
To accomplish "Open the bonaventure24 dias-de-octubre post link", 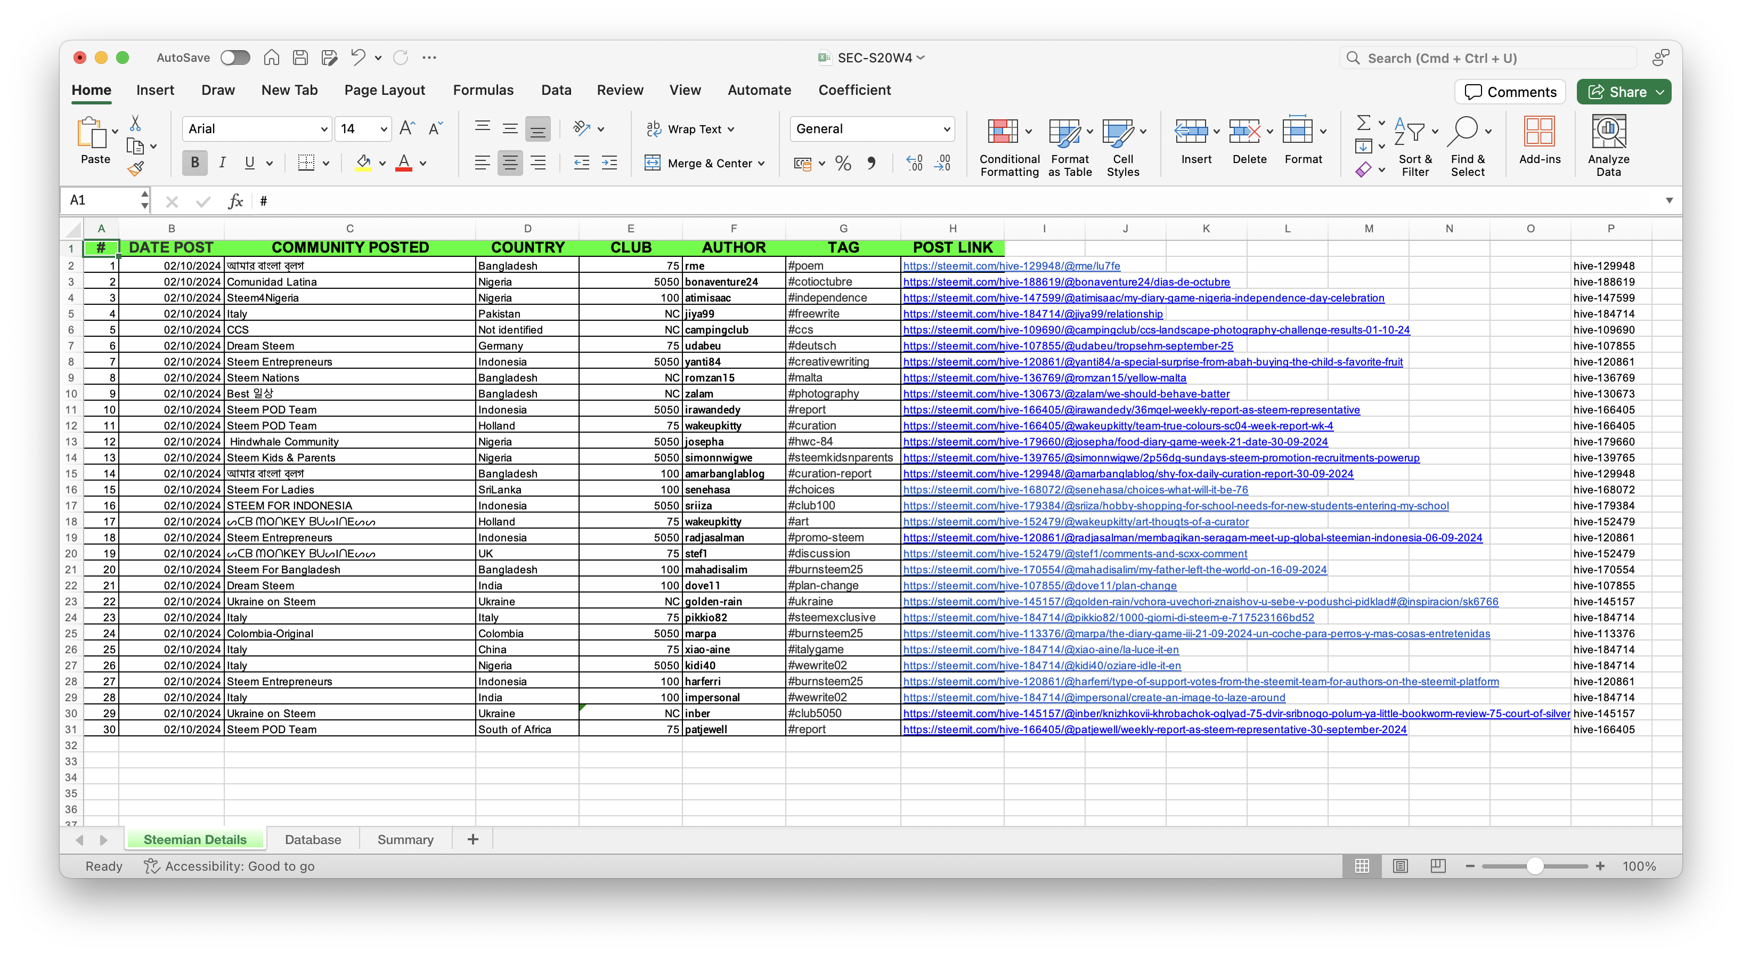I will 1066,281.
